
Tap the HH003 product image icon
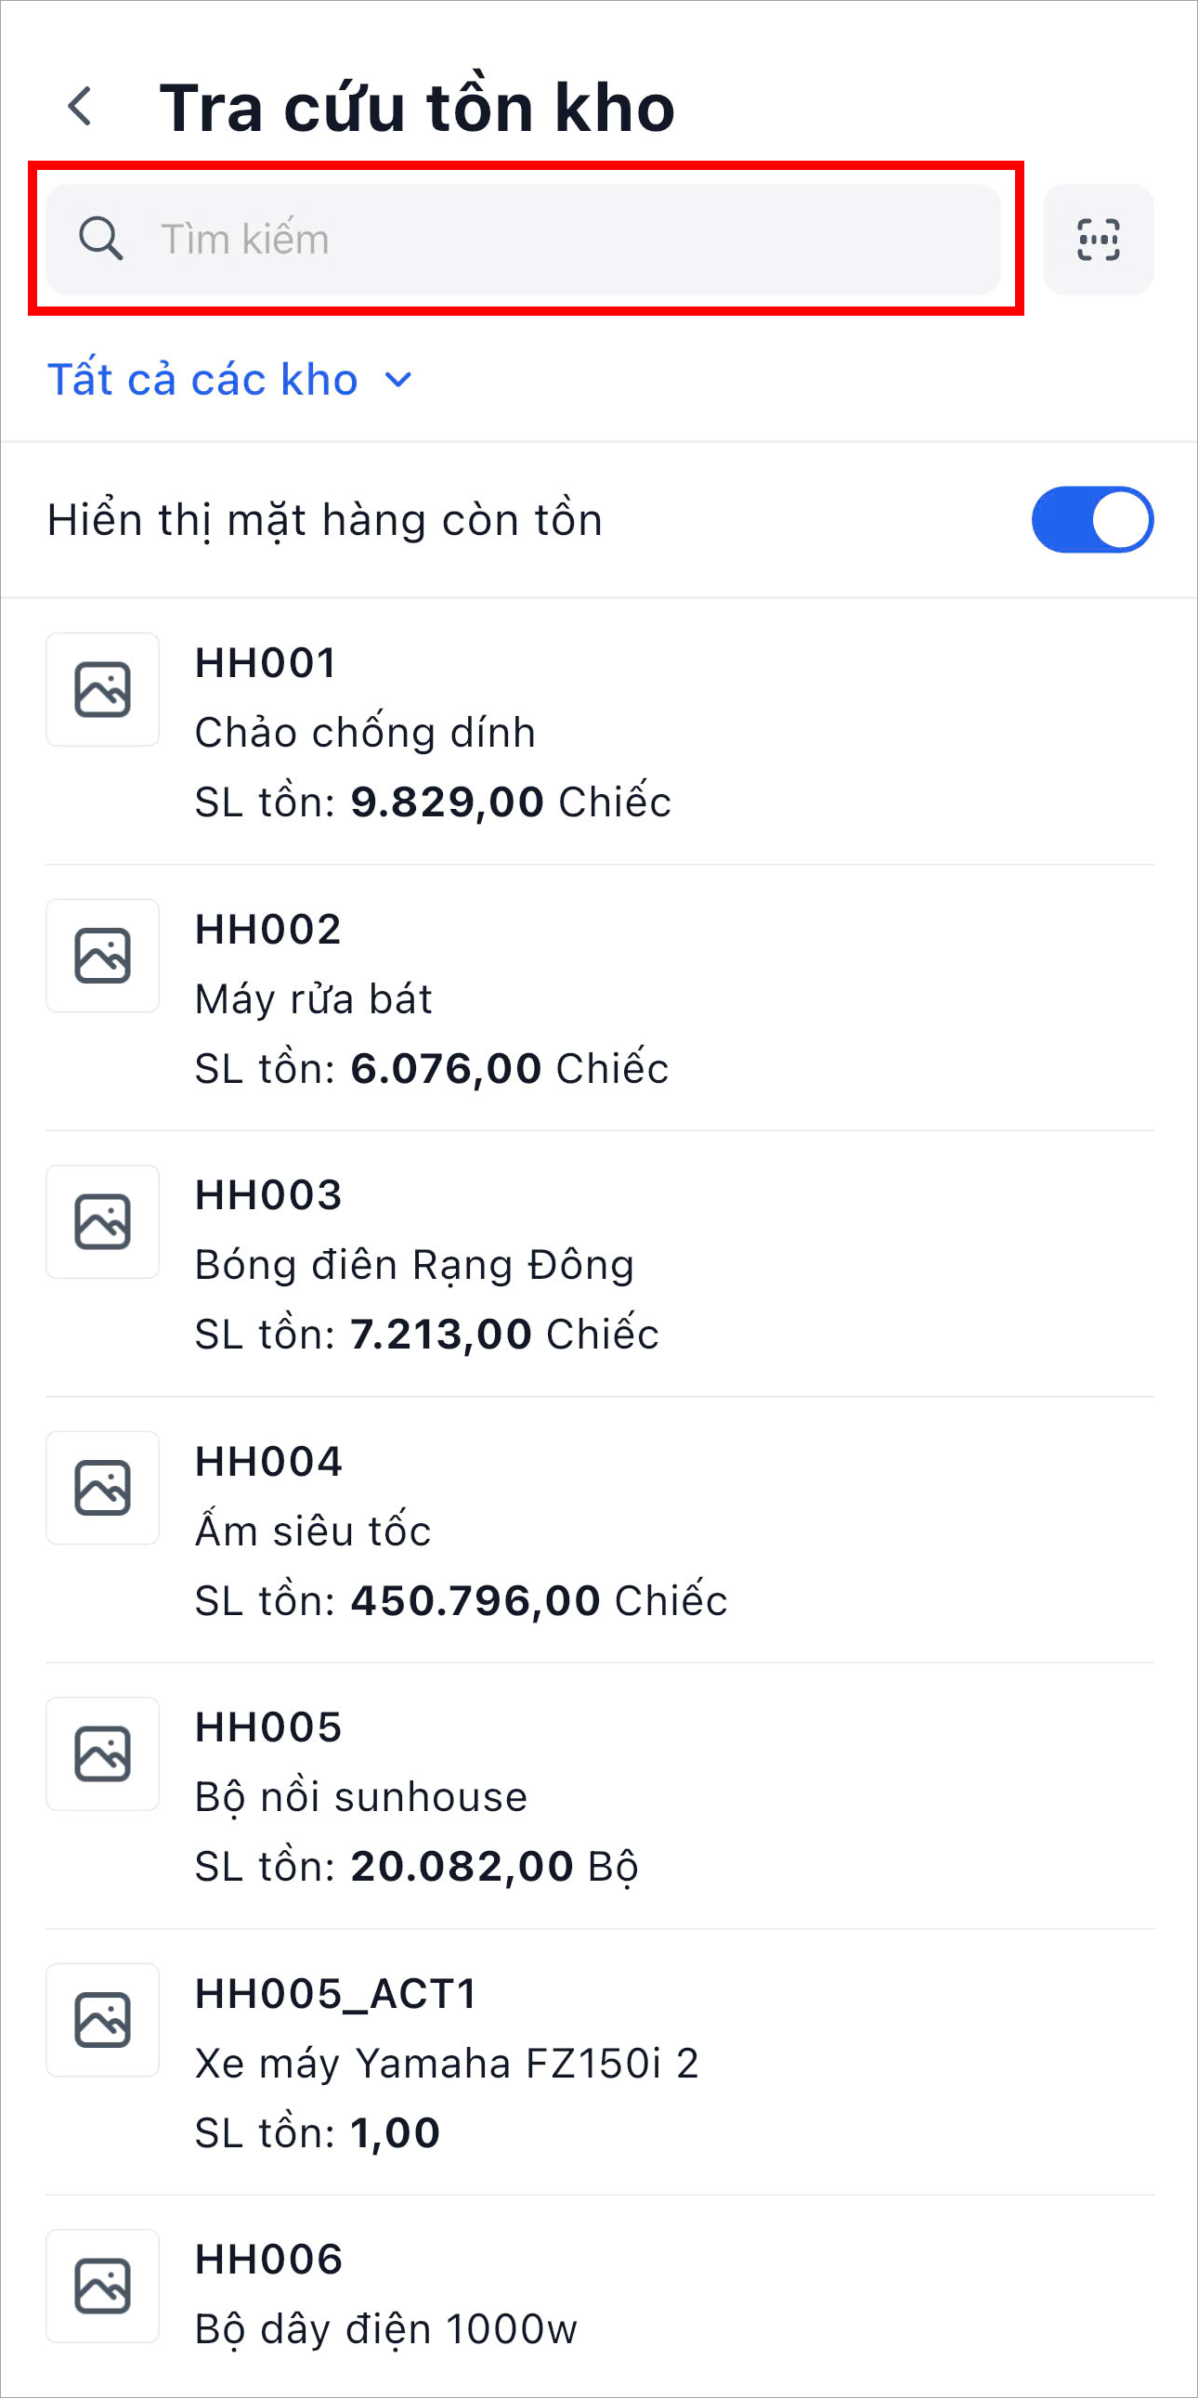point(102,1221)
